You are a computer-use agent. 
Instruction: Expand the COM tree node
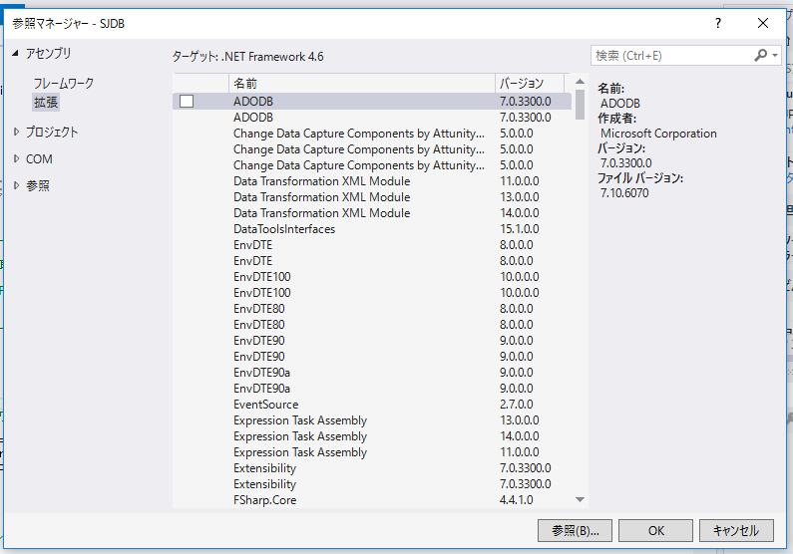click(16, 158)
